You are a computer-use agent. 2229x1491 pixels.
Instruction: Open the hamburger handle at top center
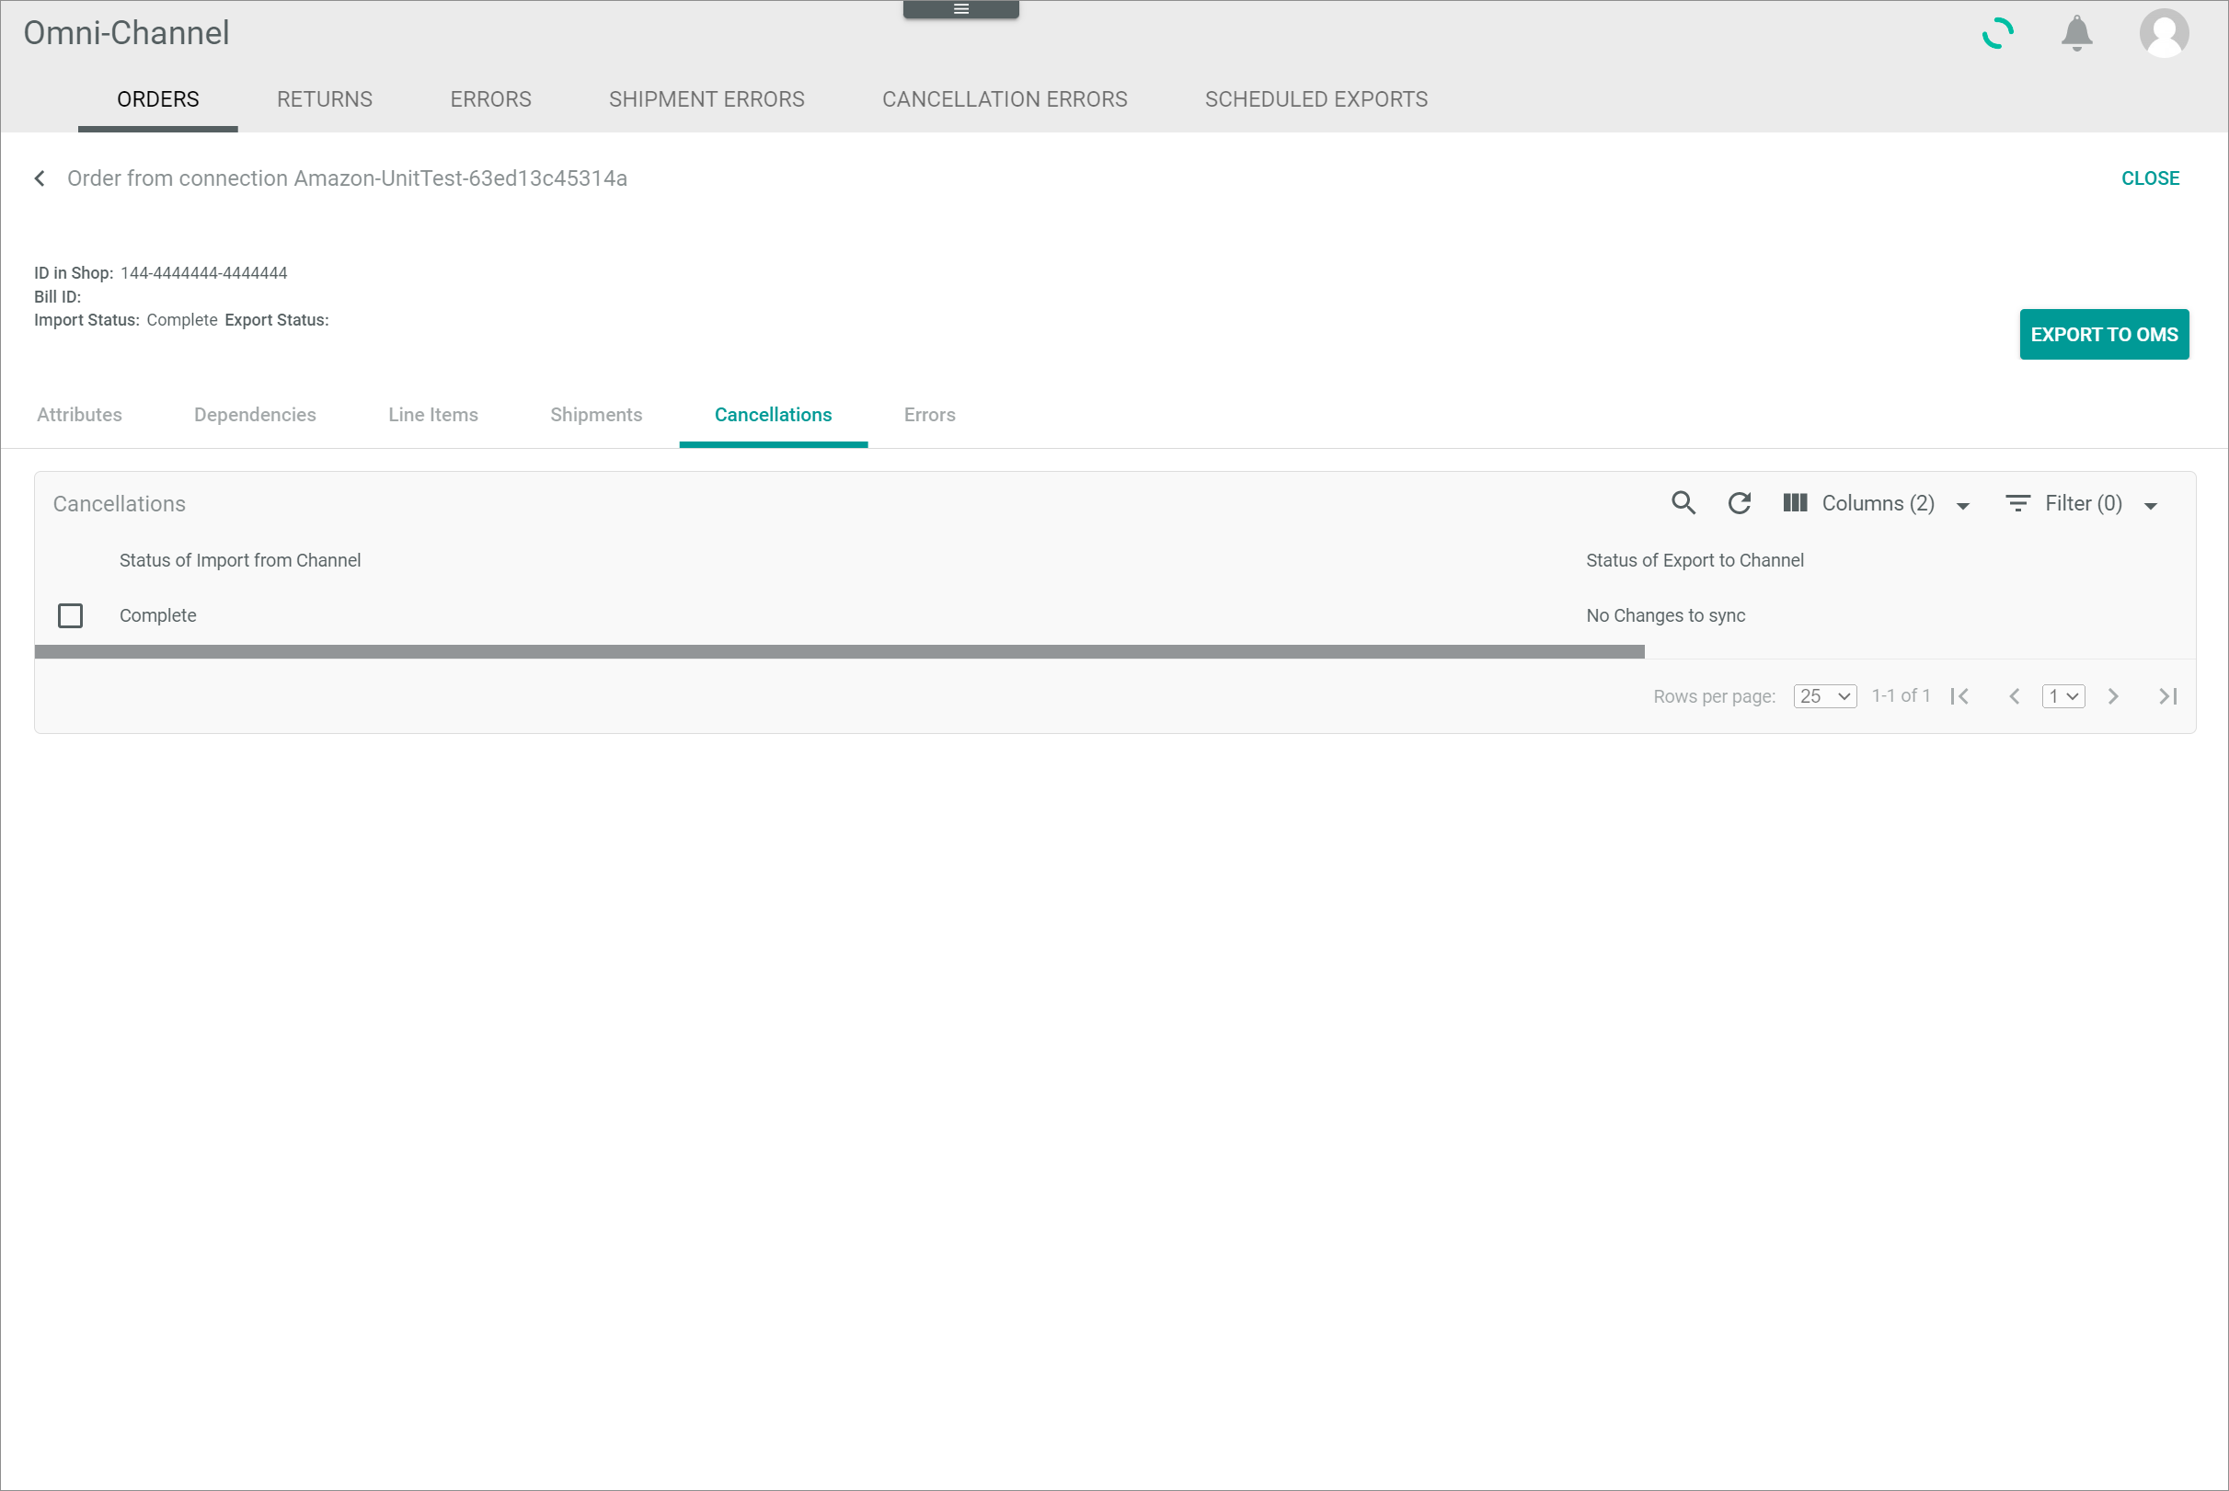click(x=960, y=8)
